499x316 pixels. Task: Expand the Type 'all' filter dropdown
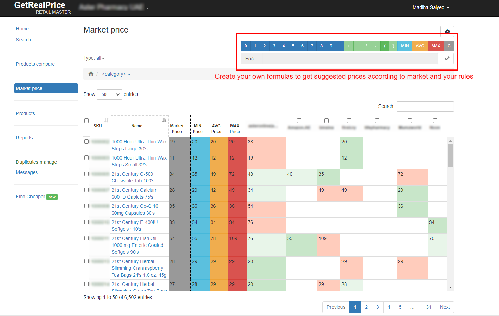[100, 58]
